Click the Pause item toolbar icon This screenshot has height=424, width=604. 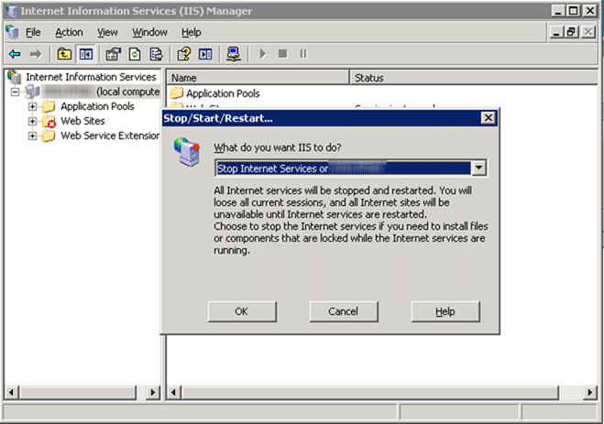pyautogui.click(x=303, y=54)
